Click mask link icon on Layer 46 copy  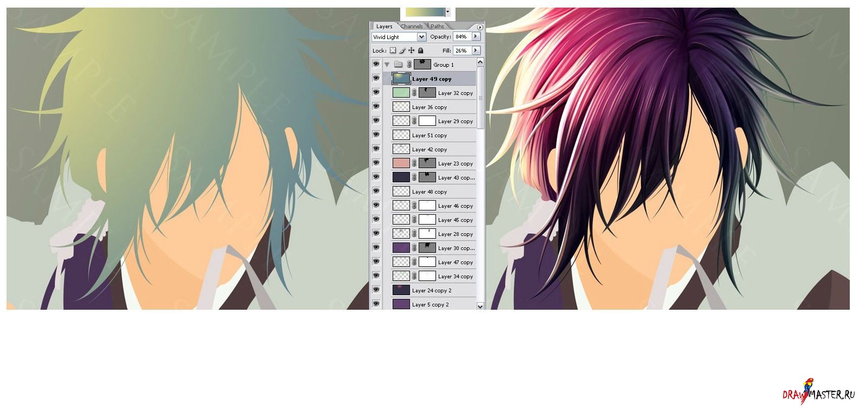pyautogui.click(x=414, y=206)
